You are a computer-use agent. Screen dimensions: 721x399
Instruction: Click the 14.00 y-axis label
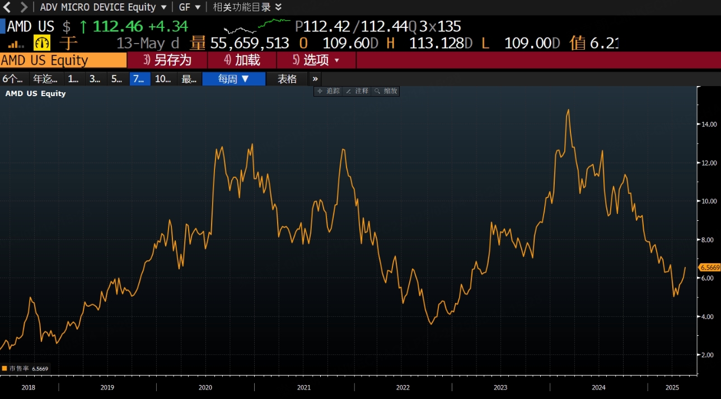pos(709,124)
